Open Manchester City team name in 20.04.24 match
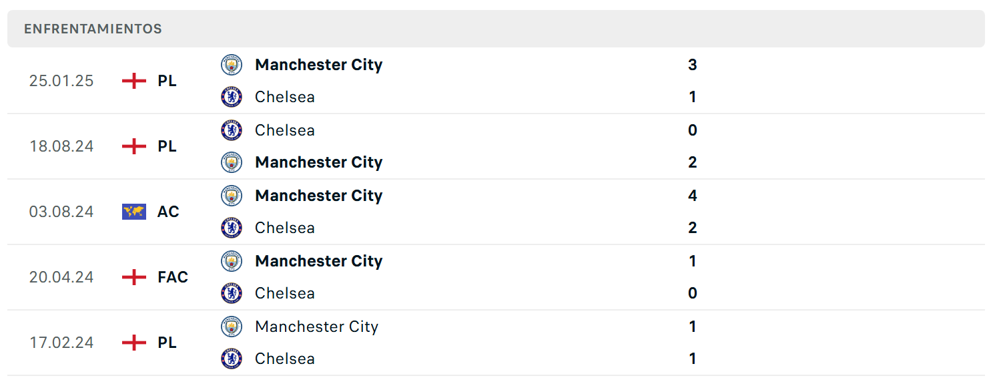995x386 pixels. click(x=319, y=261)
